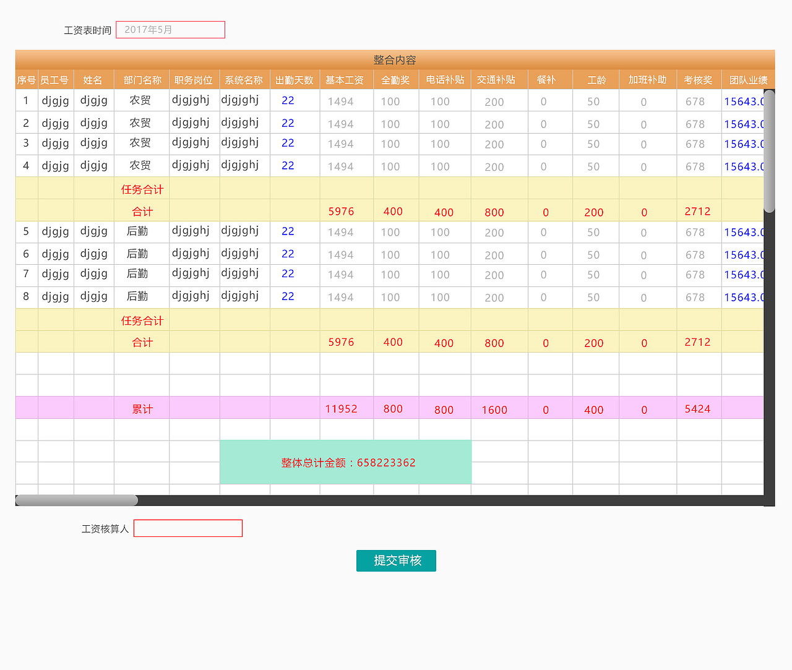Click the 累计 考核奖 total 5424

697,409
